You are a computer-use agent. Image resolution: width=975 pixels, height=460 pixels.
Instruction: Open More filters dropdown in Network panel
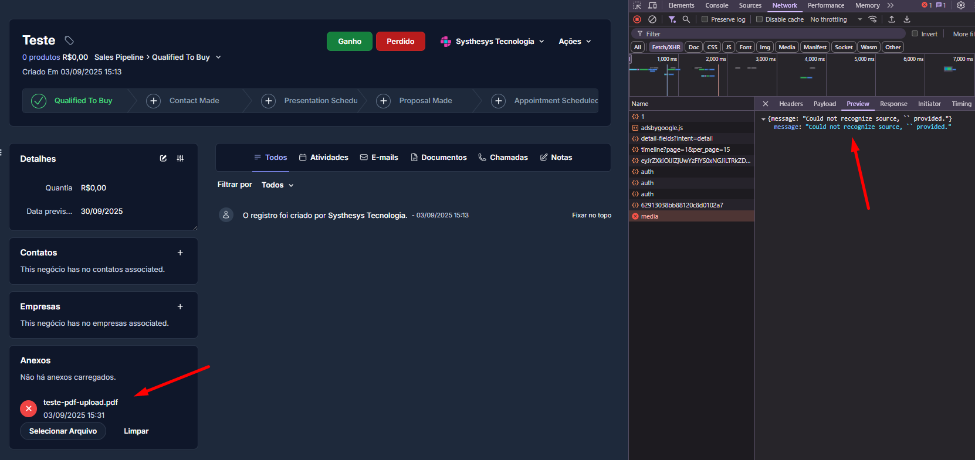point(963,34)
